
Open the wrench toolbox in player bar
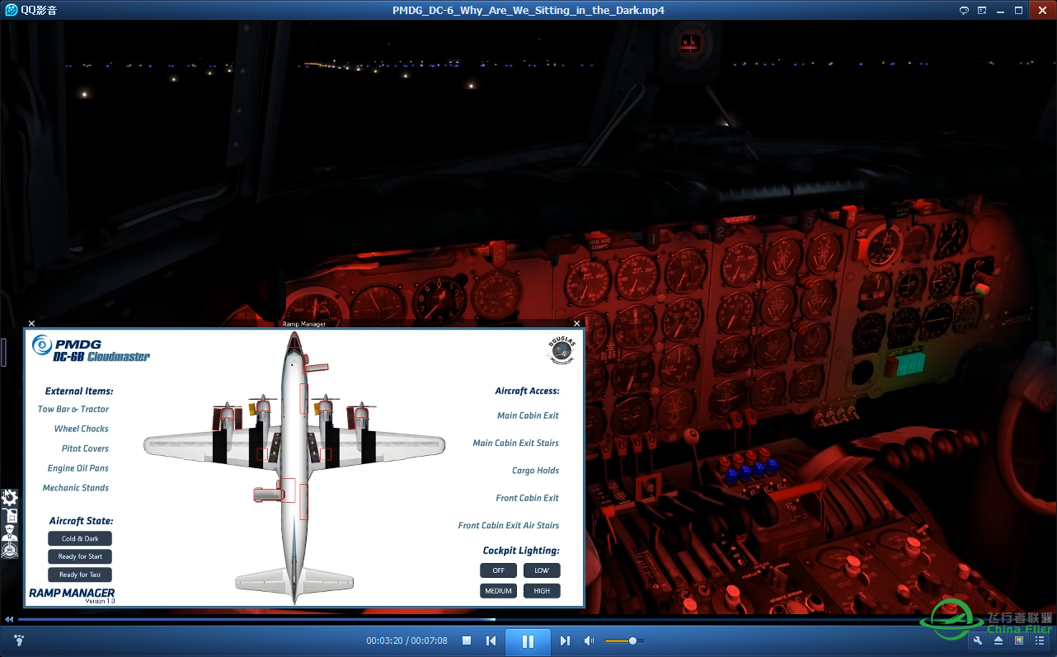click(x=978, y=641)
